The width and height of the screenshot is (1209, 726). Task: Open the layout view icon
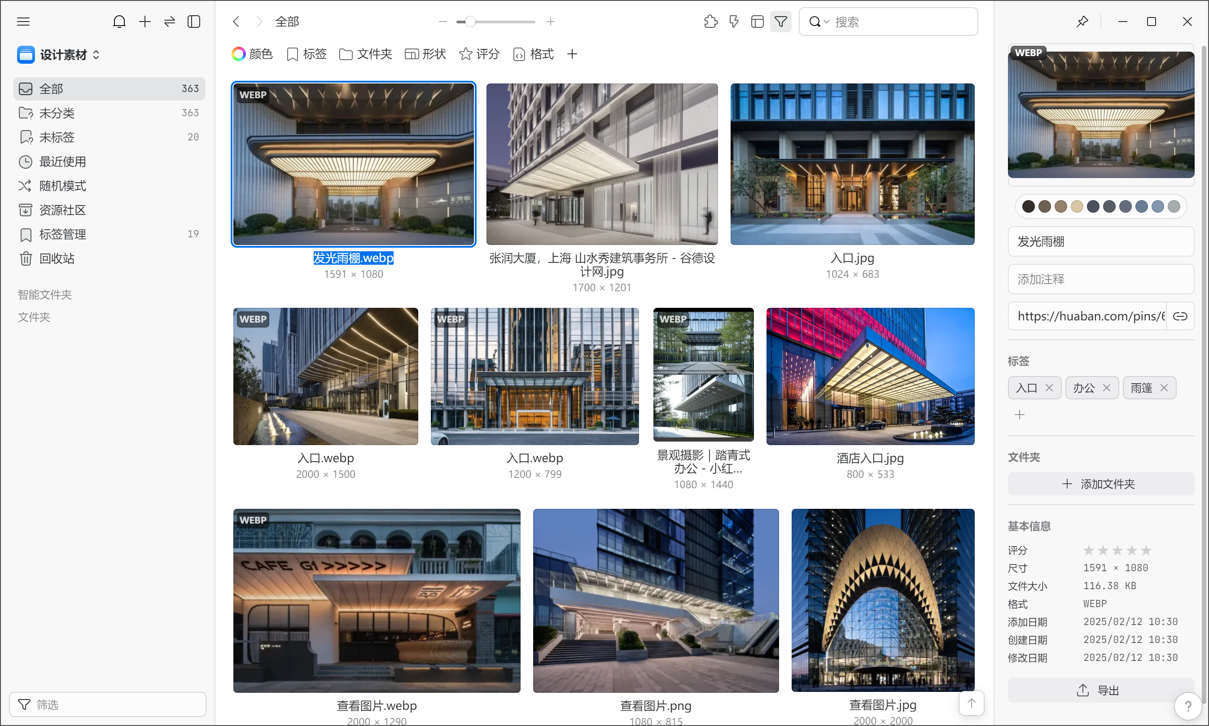(x=757, y=22)
